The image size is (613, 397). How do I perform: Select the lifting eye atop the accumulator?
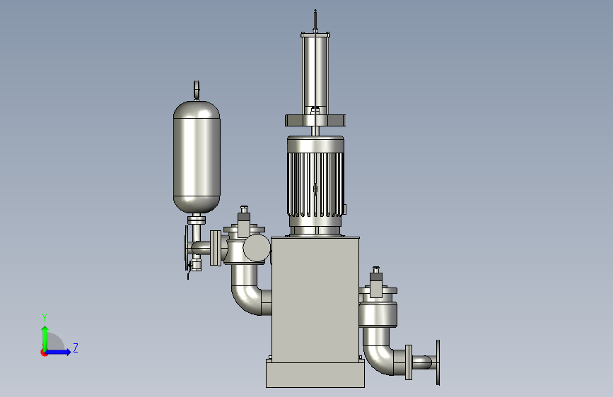click(197, 90)
